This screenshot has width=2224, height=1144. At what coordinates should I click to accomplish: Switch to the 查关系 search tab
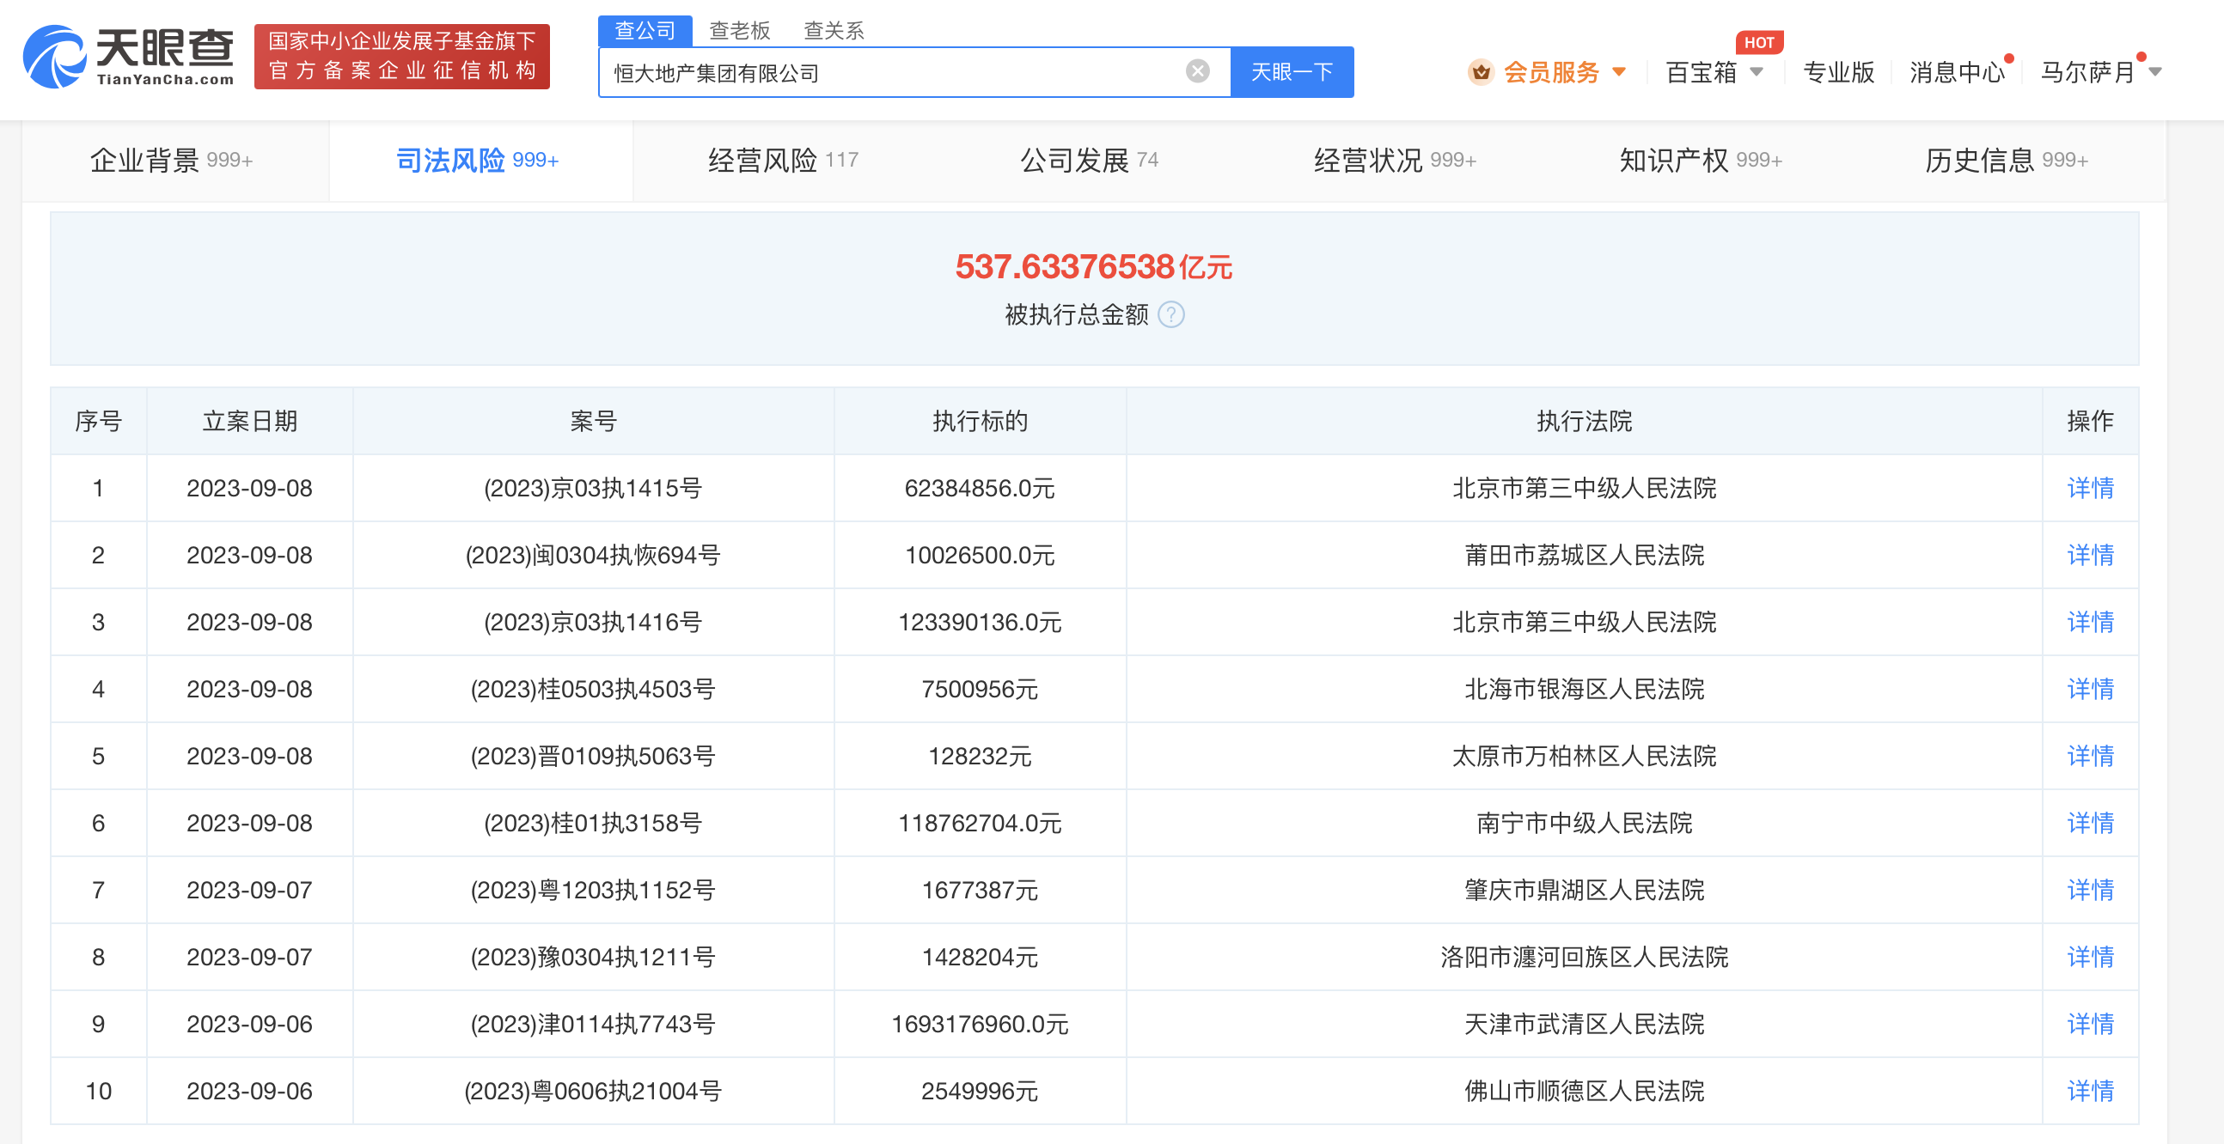pyautogui.click(x=833, y=30)
